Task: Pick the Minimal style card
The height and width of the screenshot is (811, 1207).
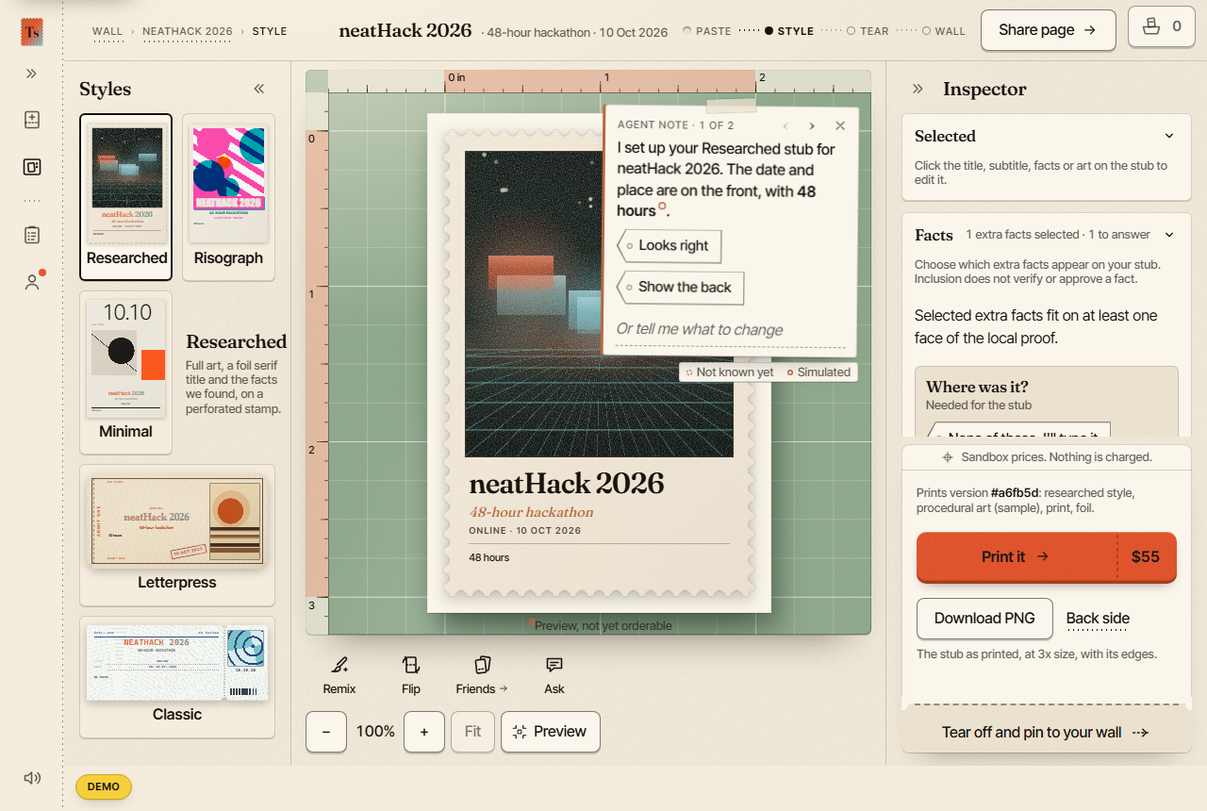Action: [125, 372]
